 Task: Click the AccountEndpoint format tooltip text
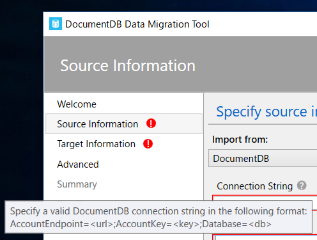[x=141, y=224]
